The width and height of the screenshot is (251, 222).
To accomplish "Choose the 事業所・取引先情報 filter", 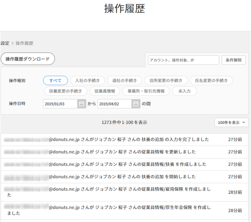I will (146, 91).
